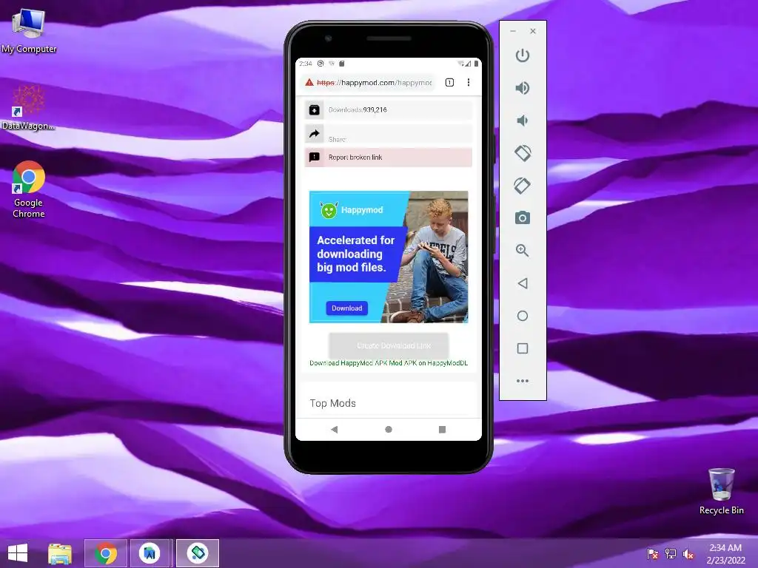
Task: Click the Downloads box icon
Action: [314, 109]
